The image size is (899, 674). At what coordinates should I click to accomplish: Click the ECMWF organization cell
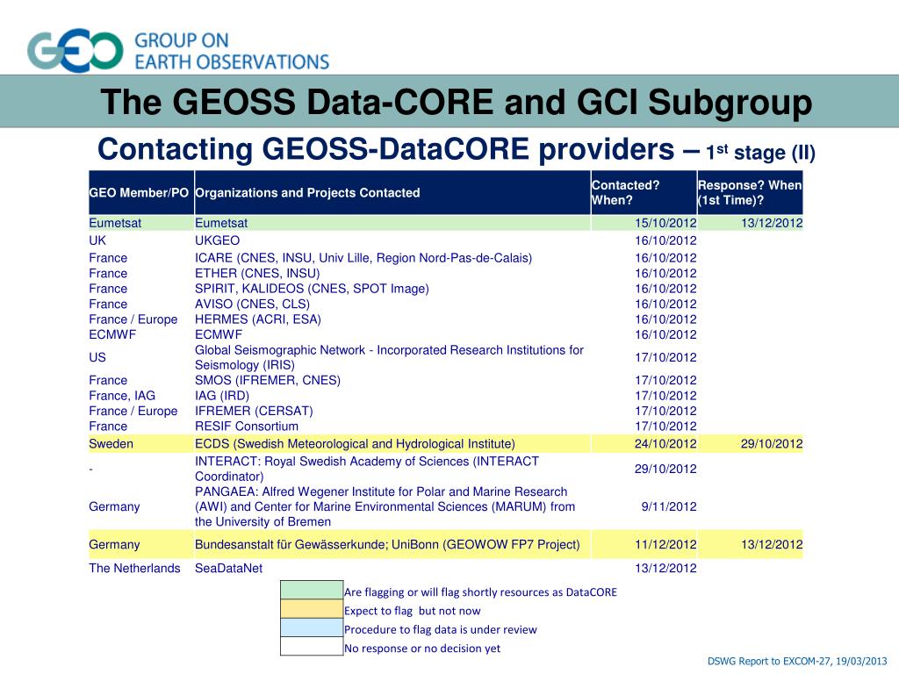click(219, 334)
